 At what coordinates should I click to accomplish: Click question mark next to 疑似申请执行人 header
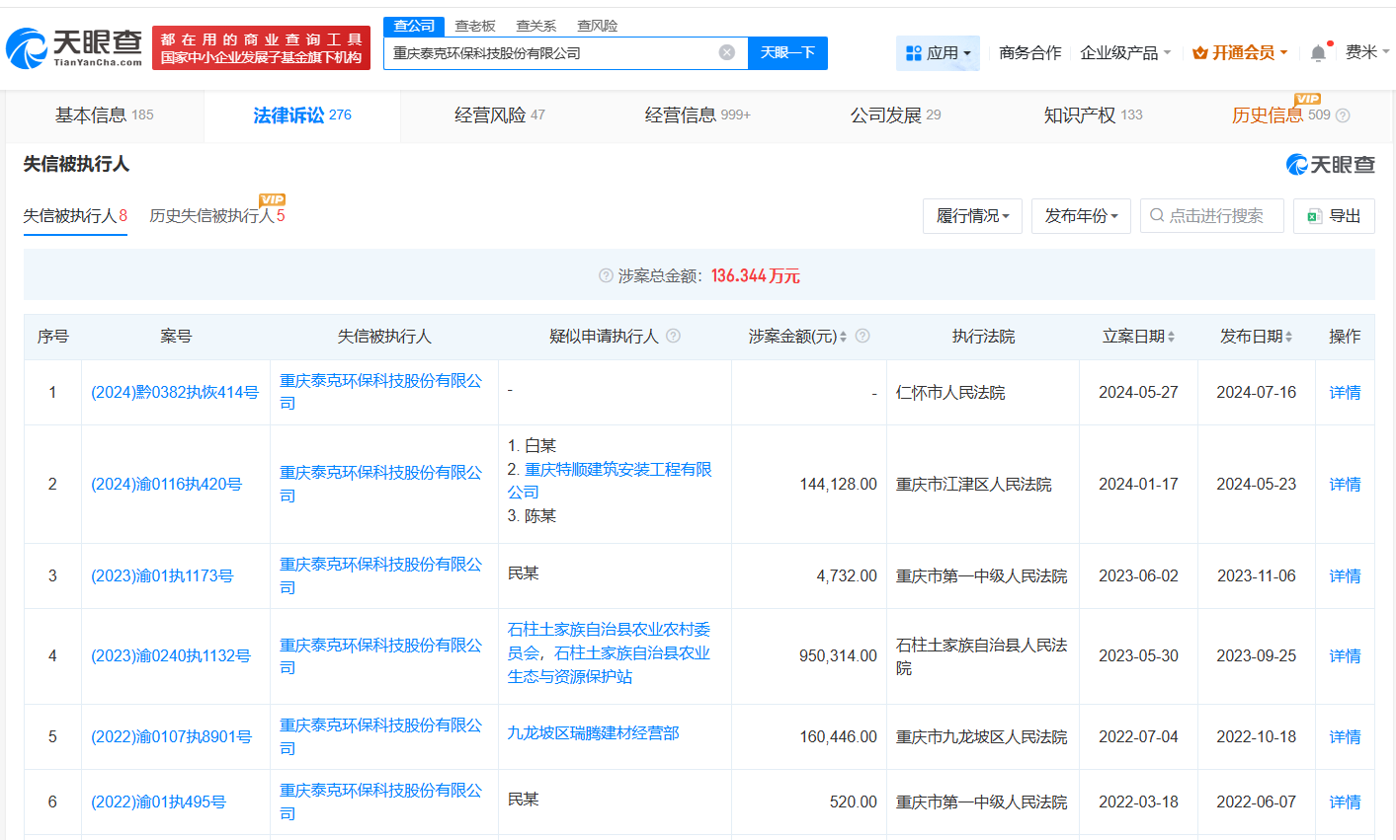click(673, 336)
